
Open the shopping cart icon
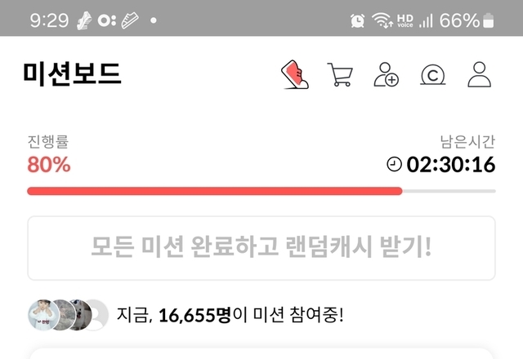[x=340, y=74]
